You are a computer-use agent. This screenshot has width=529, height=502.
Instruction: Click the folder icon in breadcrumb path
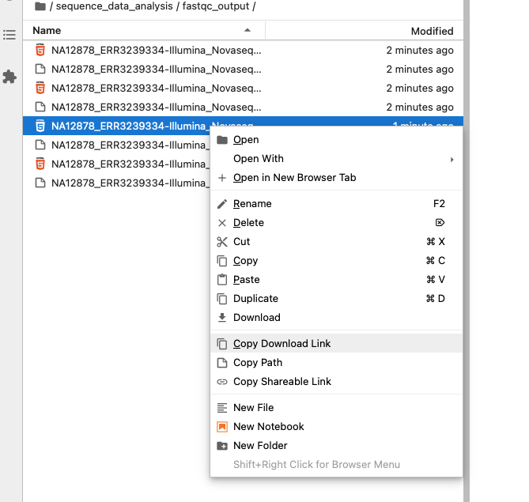[40, 6]
